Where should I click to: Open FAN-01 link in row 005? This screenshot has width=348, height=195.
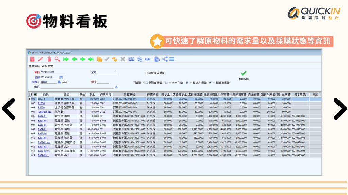pos(42,116)
